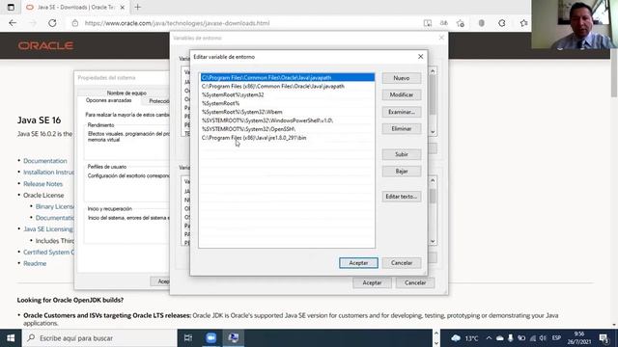
Task: Show hidden system tray icons
Action: (489, 338)
